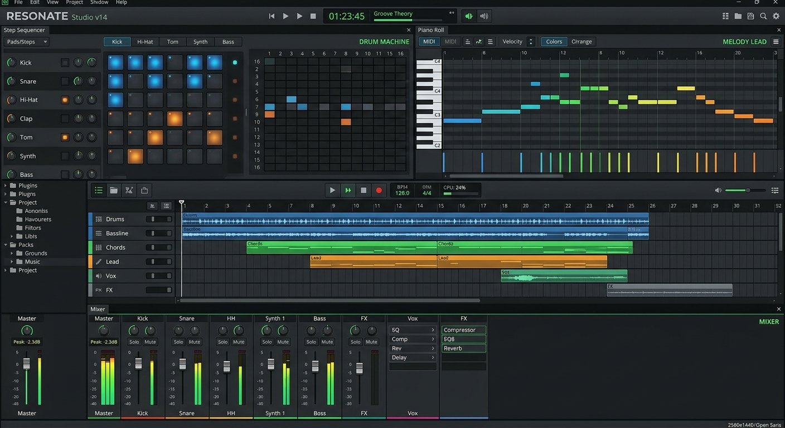Toggle the Clap row checkbox
Image resolution: width=785 pixels, height=428 pixels.
click(65, 119)
